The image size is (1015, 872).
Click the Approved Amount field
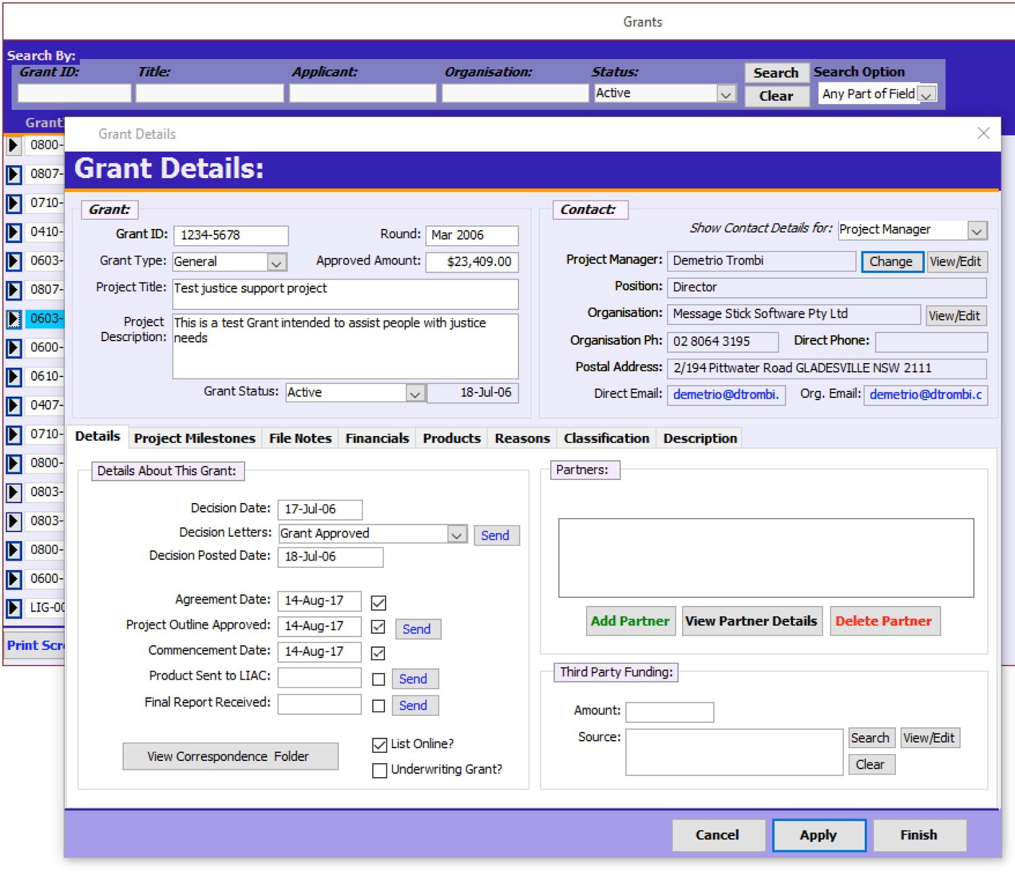coord(472,262)
